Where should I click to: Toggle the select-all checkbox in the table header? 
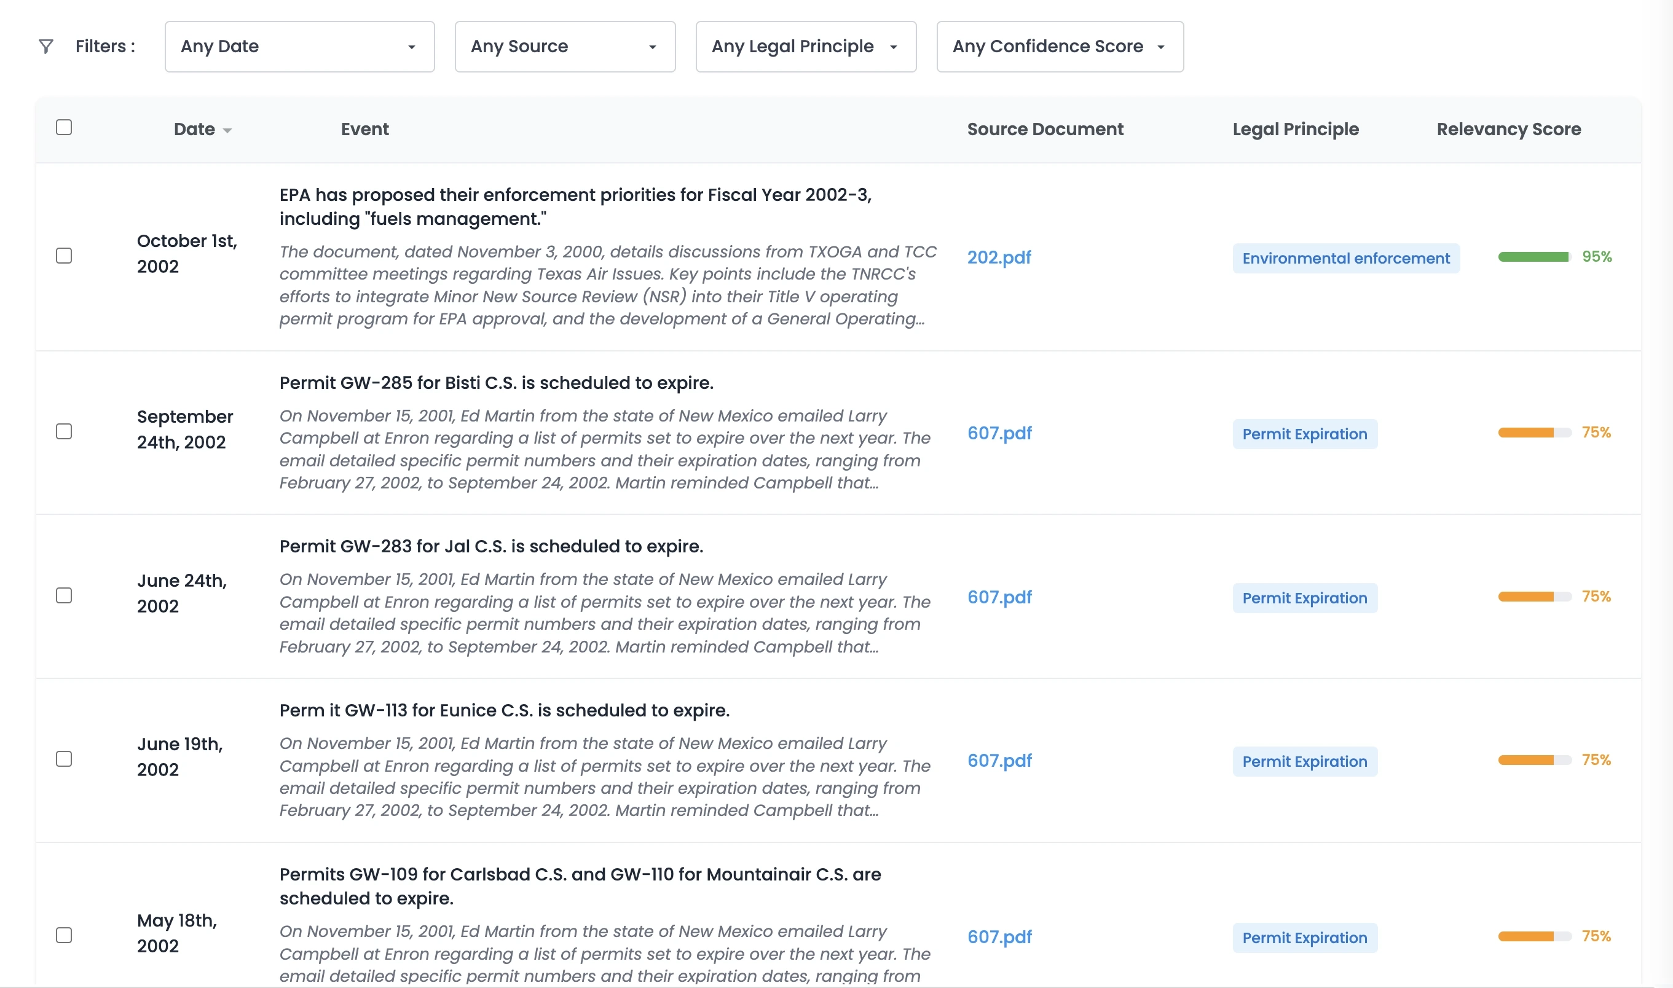coord(64,127)
